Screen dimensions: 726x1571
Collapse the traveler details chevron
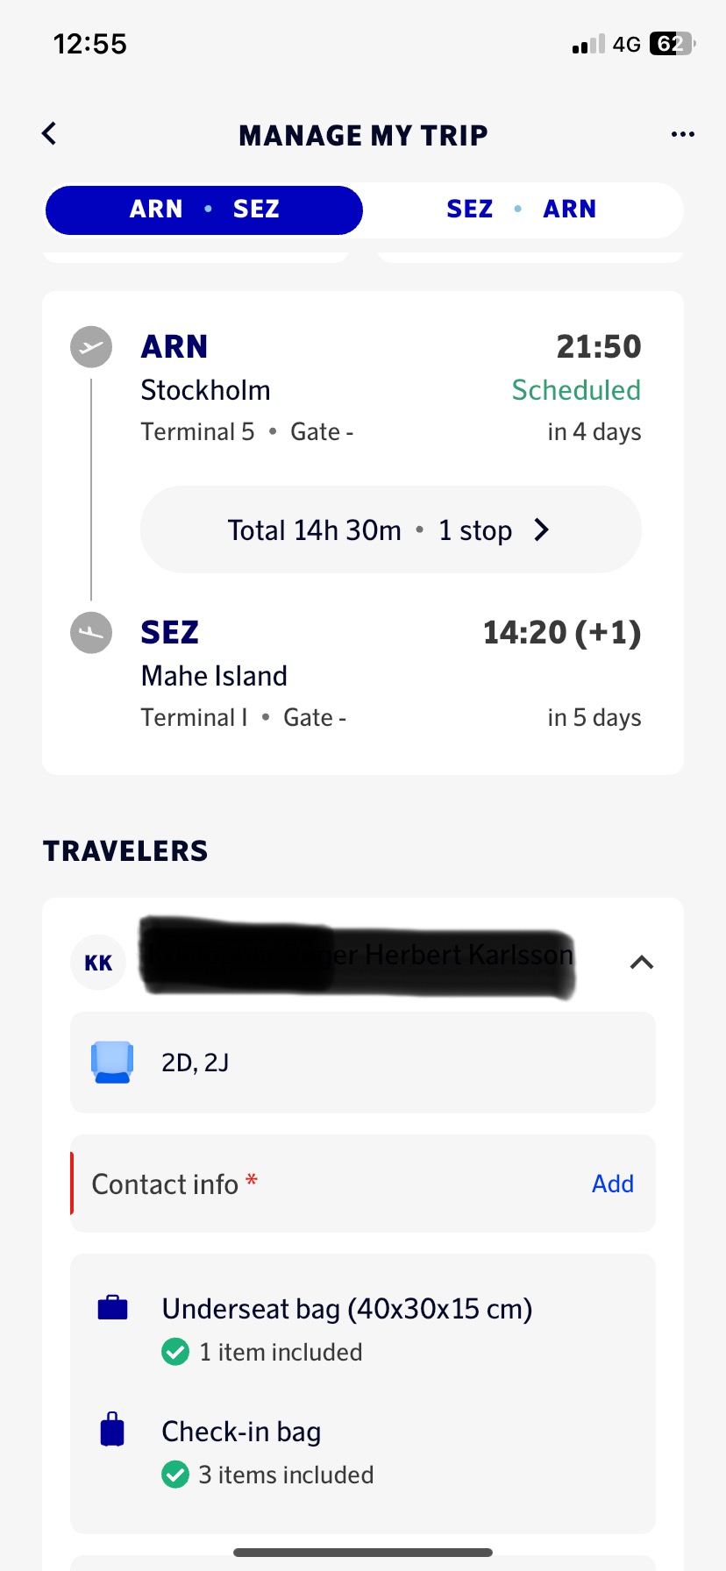pos(642,963)
